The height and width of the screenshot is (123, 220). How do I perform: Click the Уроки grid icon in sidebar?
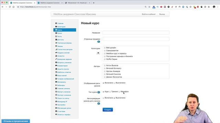tap(56, 33)
